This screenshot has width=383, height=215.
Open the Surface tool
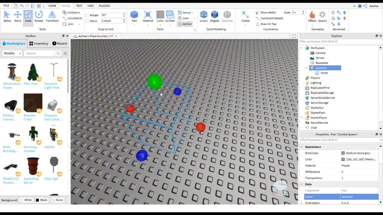(170, 17)
